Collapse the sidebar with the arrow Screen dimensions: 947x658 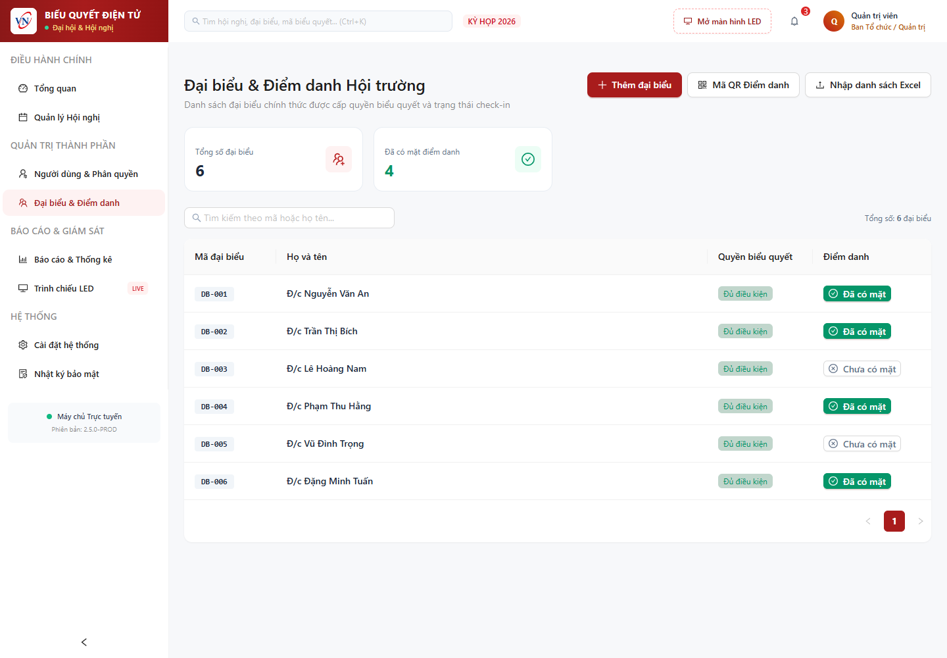tap(84, 642)
